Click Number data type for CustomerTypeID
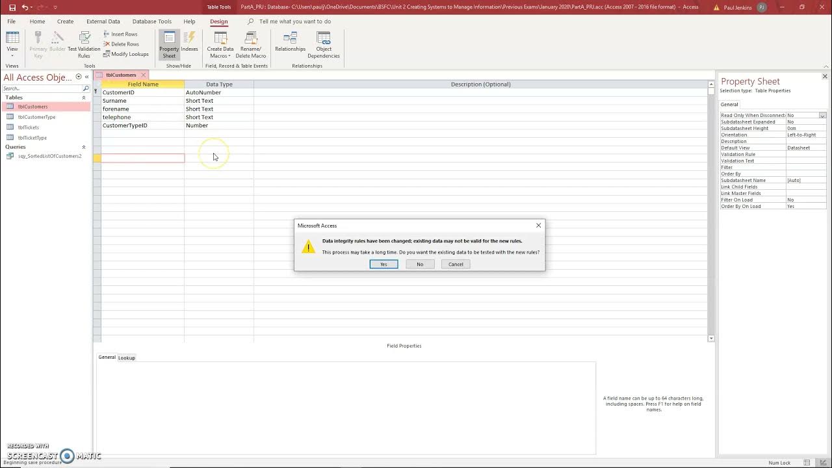 click(x=219, y=125)
